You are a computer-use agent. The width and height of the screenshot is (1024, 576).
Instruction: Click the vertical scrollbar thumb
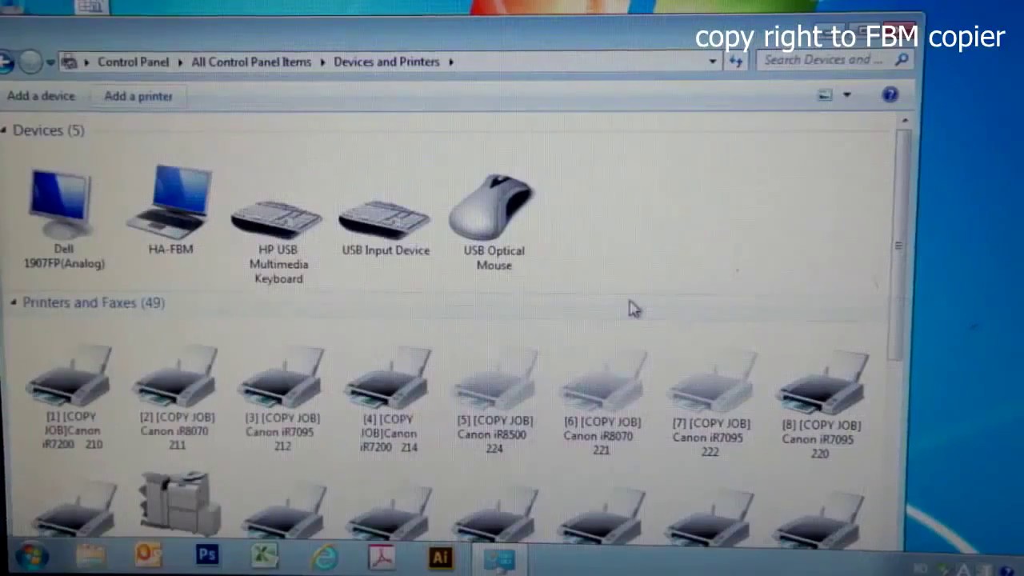901,244
